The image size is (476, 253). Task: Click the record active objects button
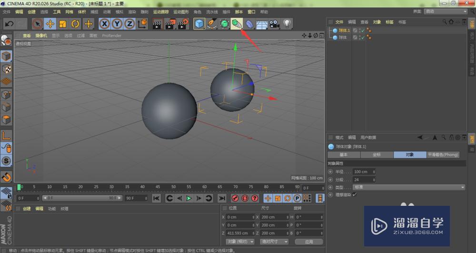(x=235, y=198)
